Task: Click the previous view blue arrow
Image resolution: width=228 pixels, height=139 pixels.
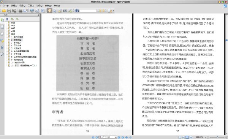Action: pos(127,137)
